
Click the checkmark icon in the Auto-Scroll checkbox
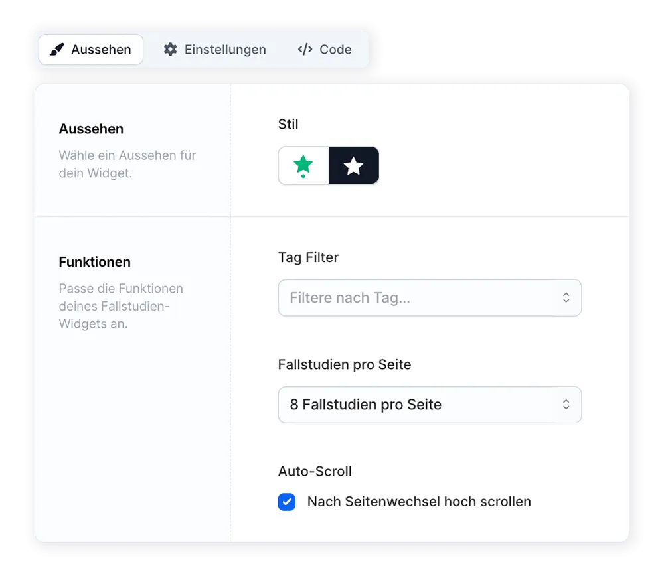287,502
